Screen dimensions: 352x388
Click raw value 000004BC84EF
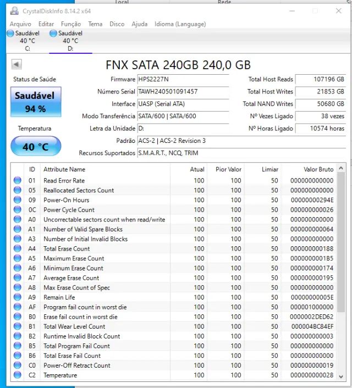(x=312, y=326)
